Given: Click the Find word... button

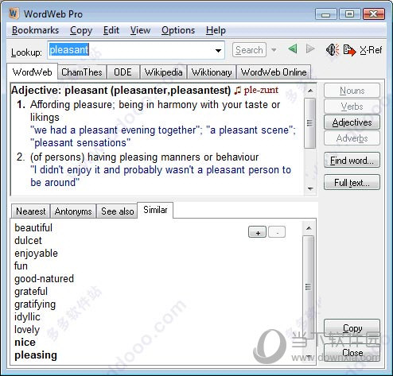Looking at the screenshot, I should point(352,160).
